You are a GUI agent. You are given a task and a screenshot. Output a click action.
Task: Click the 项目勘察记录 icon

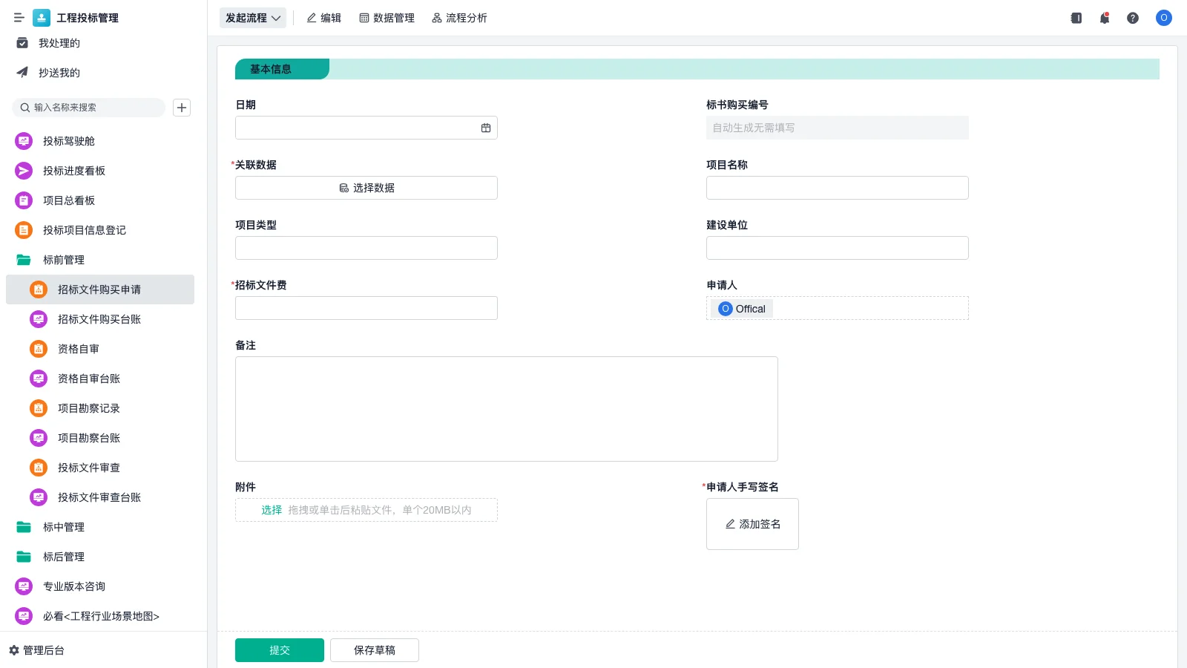[39, 408]
